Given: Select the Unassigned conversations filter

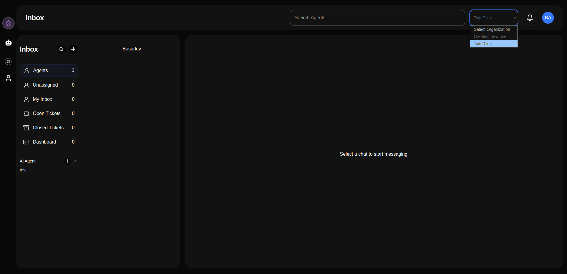Looking at the screenshot, I should 49,85.
